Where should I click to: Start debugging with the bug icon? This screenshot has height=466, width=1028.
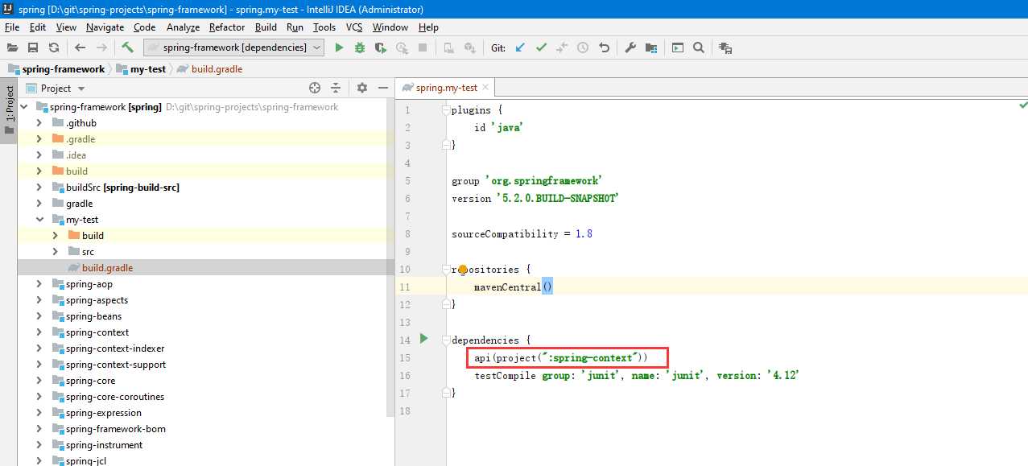tap(360, 47)
